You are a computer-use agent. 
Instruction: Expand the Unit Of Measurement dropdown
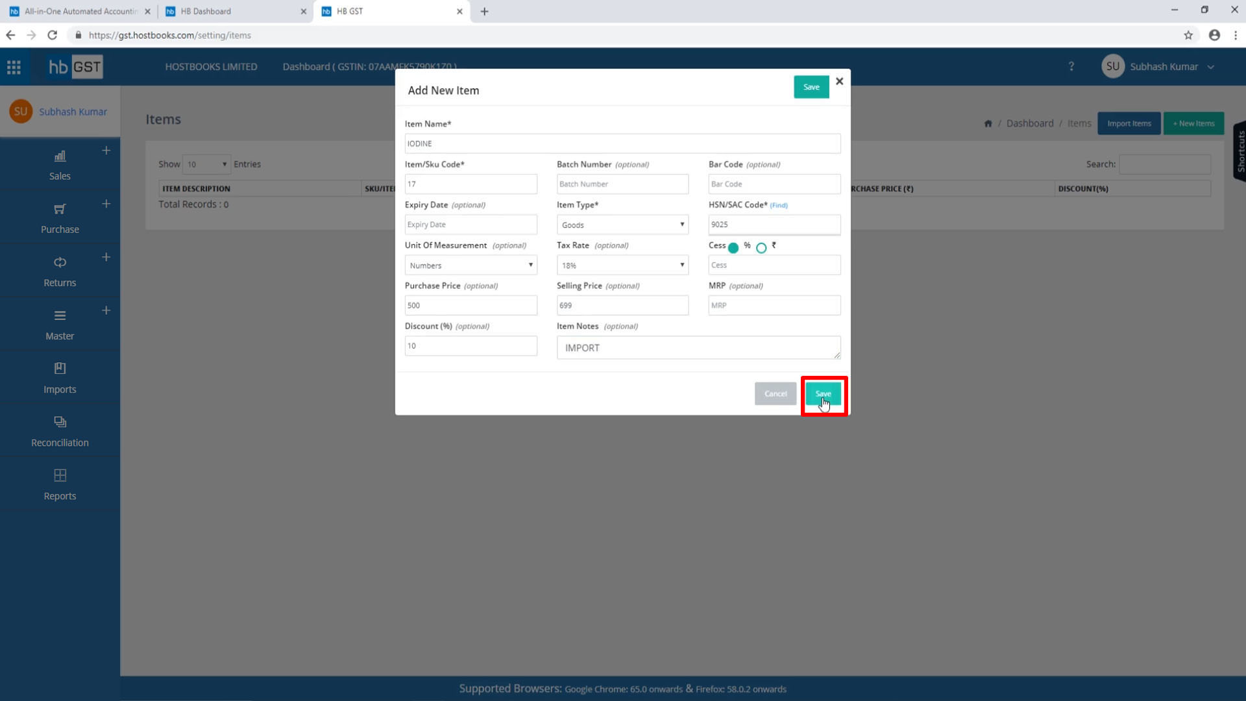(x=470, y=264)
